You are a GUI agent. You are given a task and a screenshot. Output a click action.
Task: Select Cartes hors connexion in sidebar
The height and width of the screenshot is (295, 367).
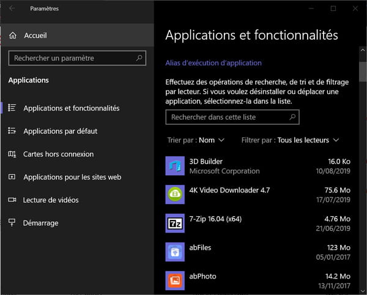click(x=77, y=154)
